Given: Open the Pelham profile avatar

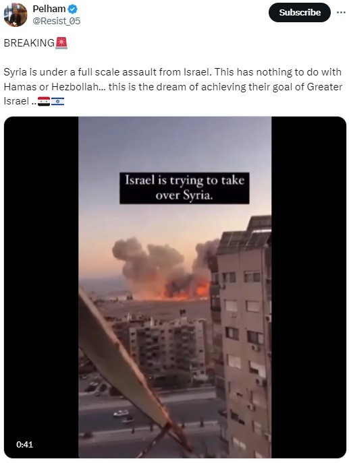Looking at the screenshot, I should pyautogui.click(x=16, y=15).
